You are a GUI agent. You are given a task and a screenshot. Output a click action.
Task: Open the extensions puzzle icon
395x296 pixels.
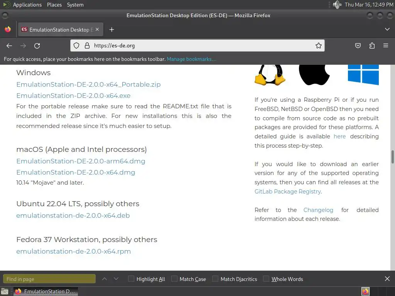(372, 45)
